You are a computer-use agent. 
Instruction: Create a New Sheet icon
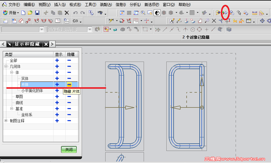point(5,21)
